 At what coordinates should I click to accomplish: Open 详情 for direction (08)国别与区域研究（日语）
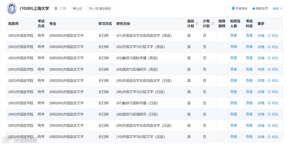point(261,114)
